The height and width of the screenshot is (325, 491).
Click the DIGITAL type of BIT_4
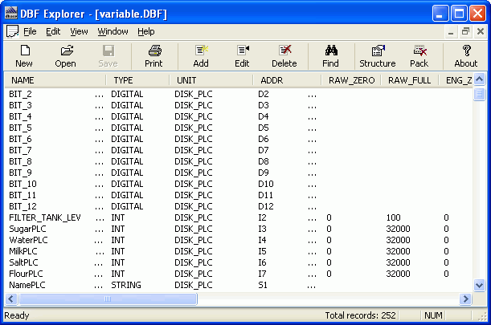[x=127, y=116]
